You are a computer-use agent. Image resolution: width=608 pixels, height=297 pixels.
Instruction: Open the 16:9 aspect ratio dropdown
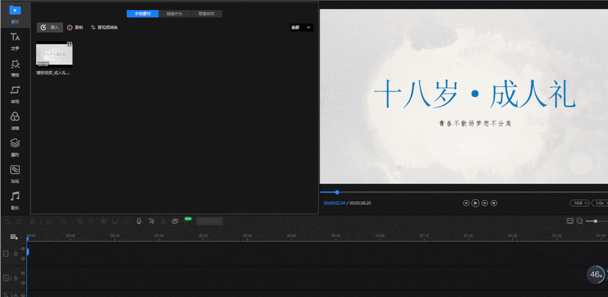tap(579, 203)
